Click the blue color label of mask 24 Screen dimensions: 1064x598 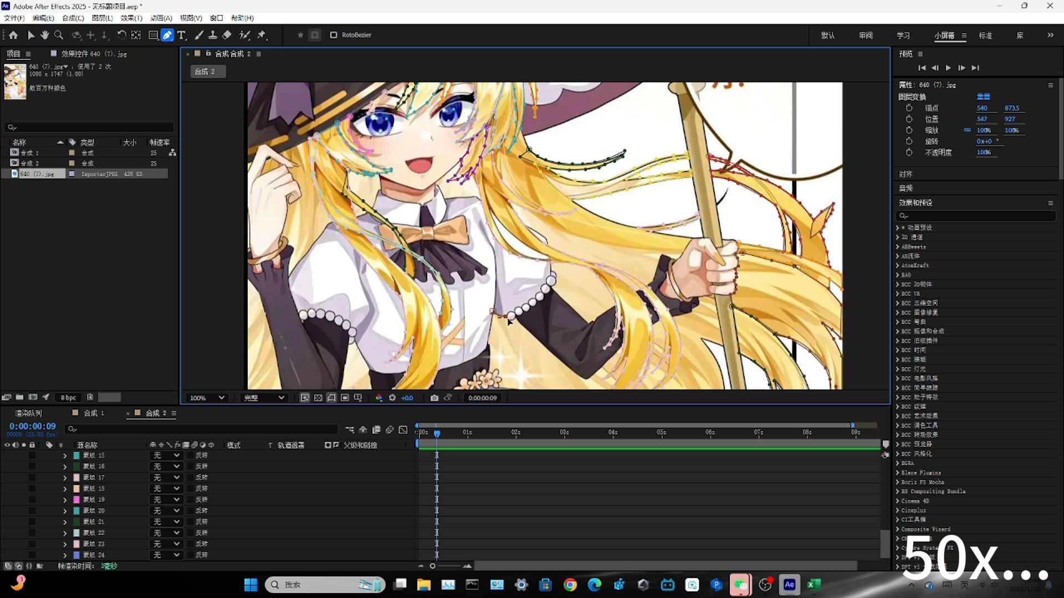pos(76,555)
